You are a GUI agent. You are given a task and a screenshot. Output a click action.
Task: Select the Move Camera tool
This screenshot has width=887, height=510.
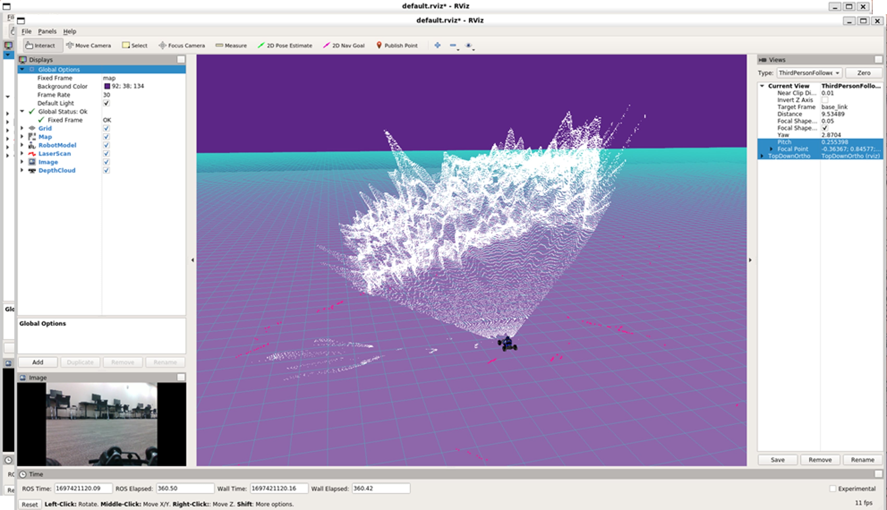click(x=89, y=46)
